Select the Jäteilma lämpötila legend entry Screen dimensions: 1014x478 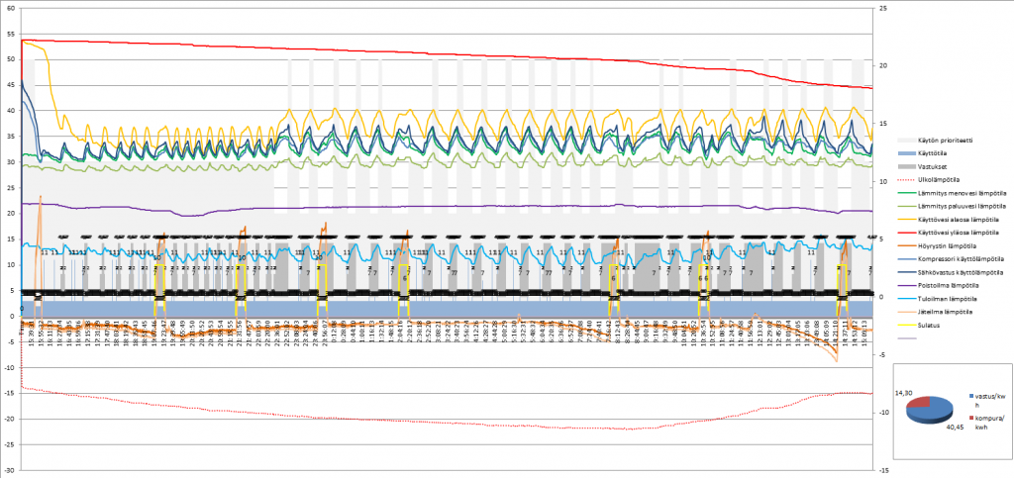[944, 311]
